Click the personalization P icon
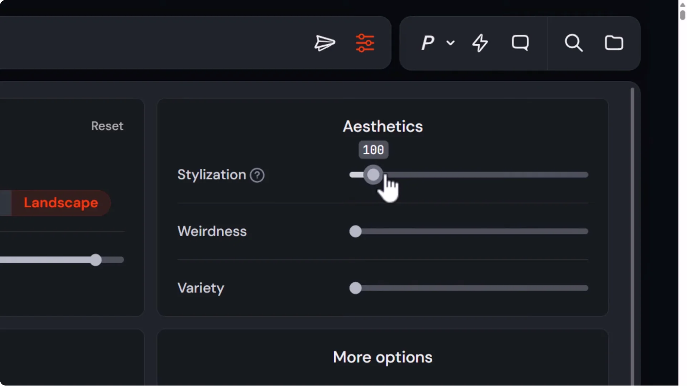Image resolution: width=687 pixels, height=386 pixels. [x=428, y=43]
